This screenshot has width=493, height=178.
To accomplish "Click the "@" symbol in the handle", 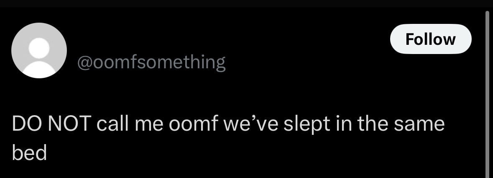I will (x=84, y=63).
